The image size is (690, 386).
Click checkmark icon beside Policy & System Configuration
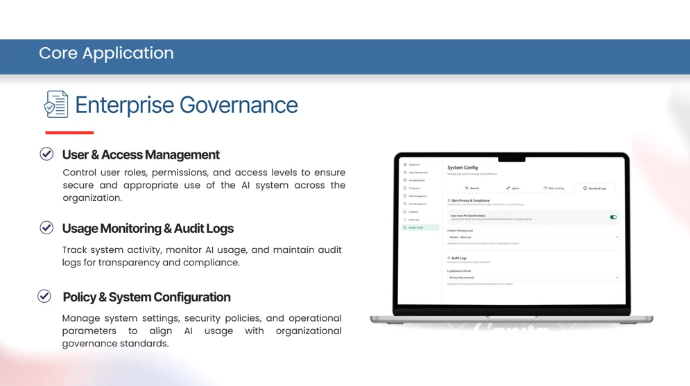pyautogui.click(x=44, y=296)
